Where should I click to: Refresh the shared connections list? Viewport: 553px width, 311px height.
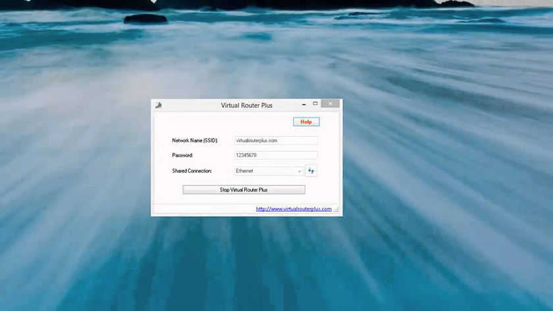311,171
